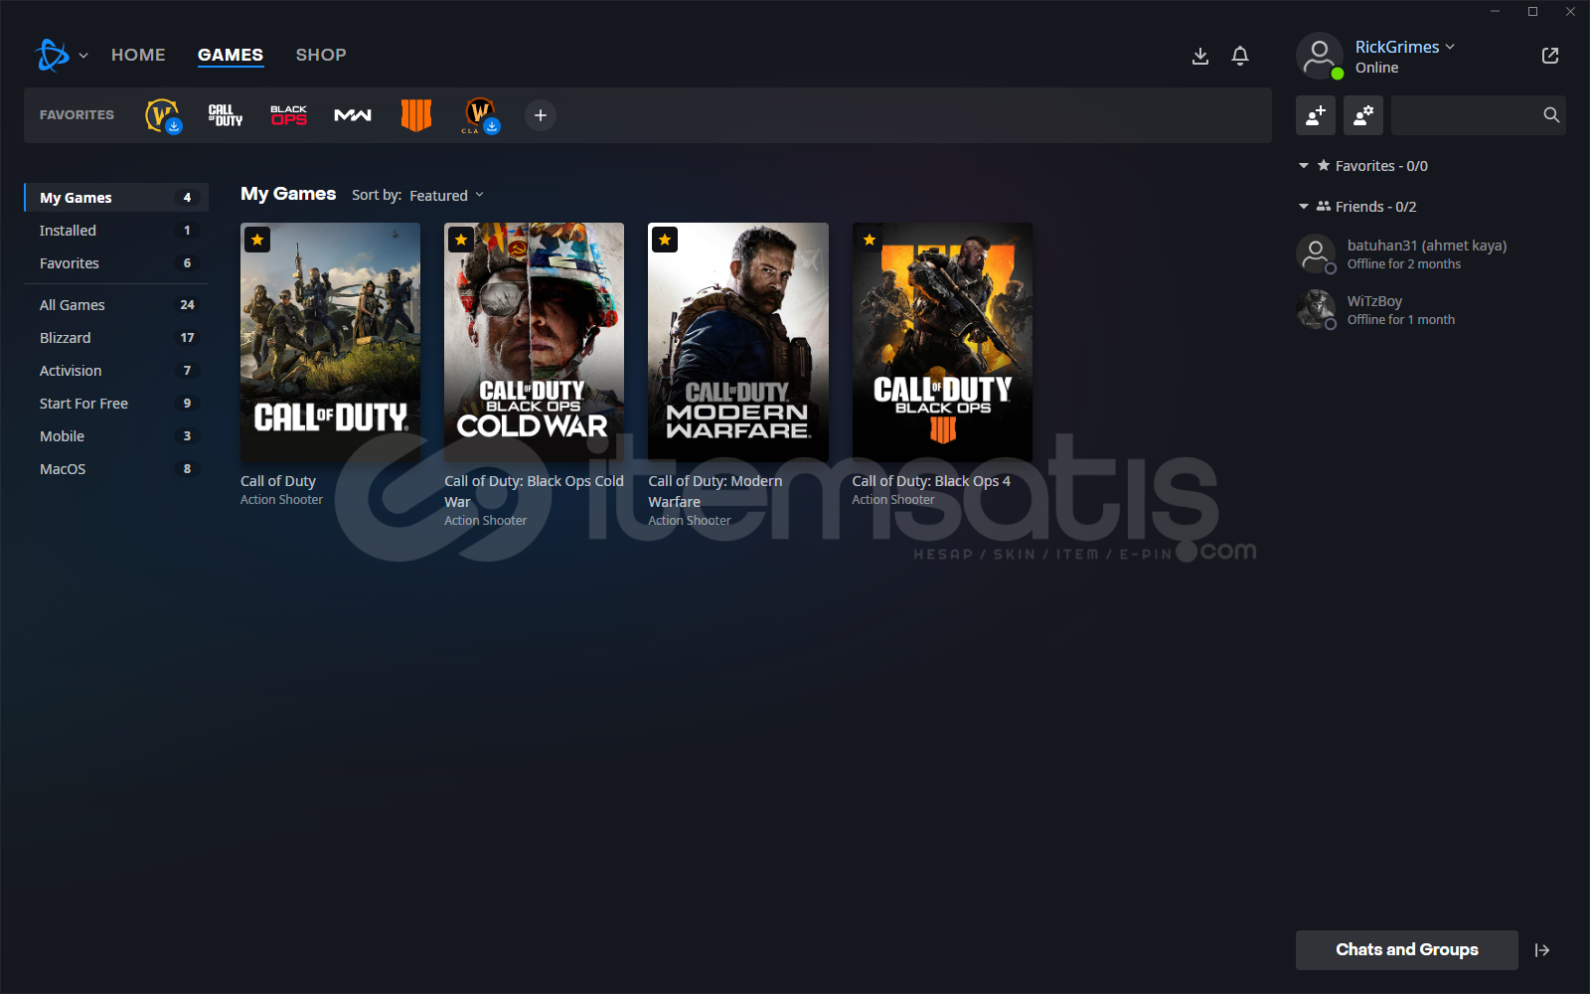This screenshot has height=994, width=1590.
Task: Open Modern Warfare MW favorite icon
Action: [353, 115]
